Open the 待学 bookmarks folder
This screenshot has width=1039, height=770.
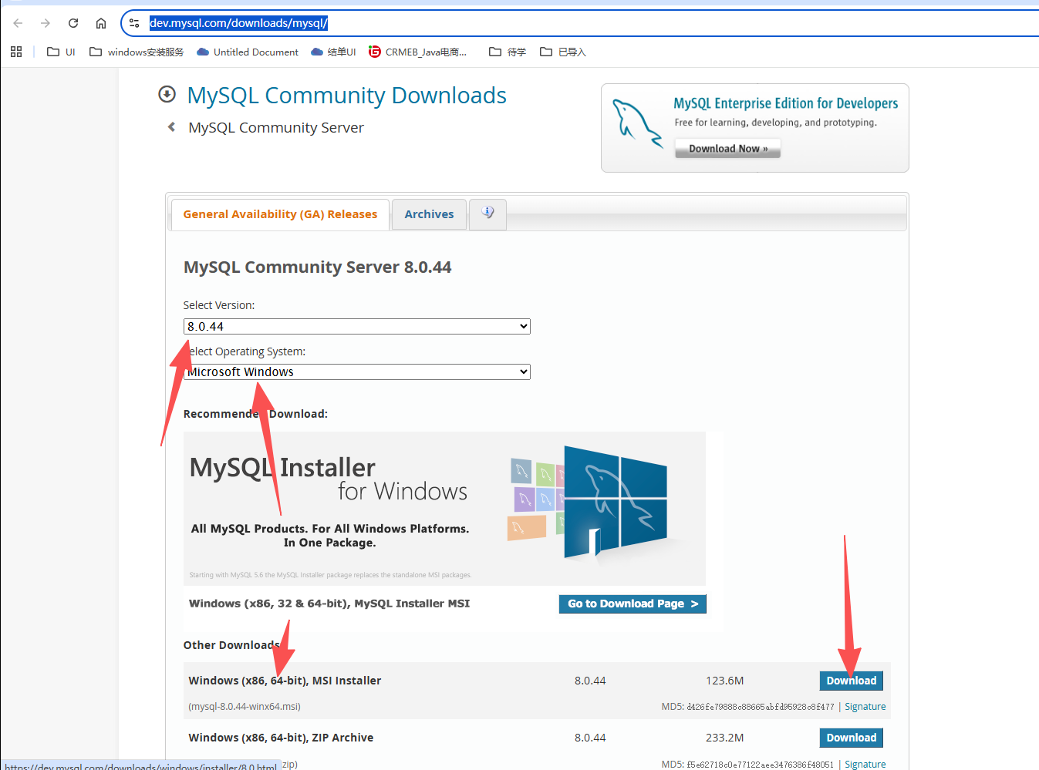click(508, 52)
